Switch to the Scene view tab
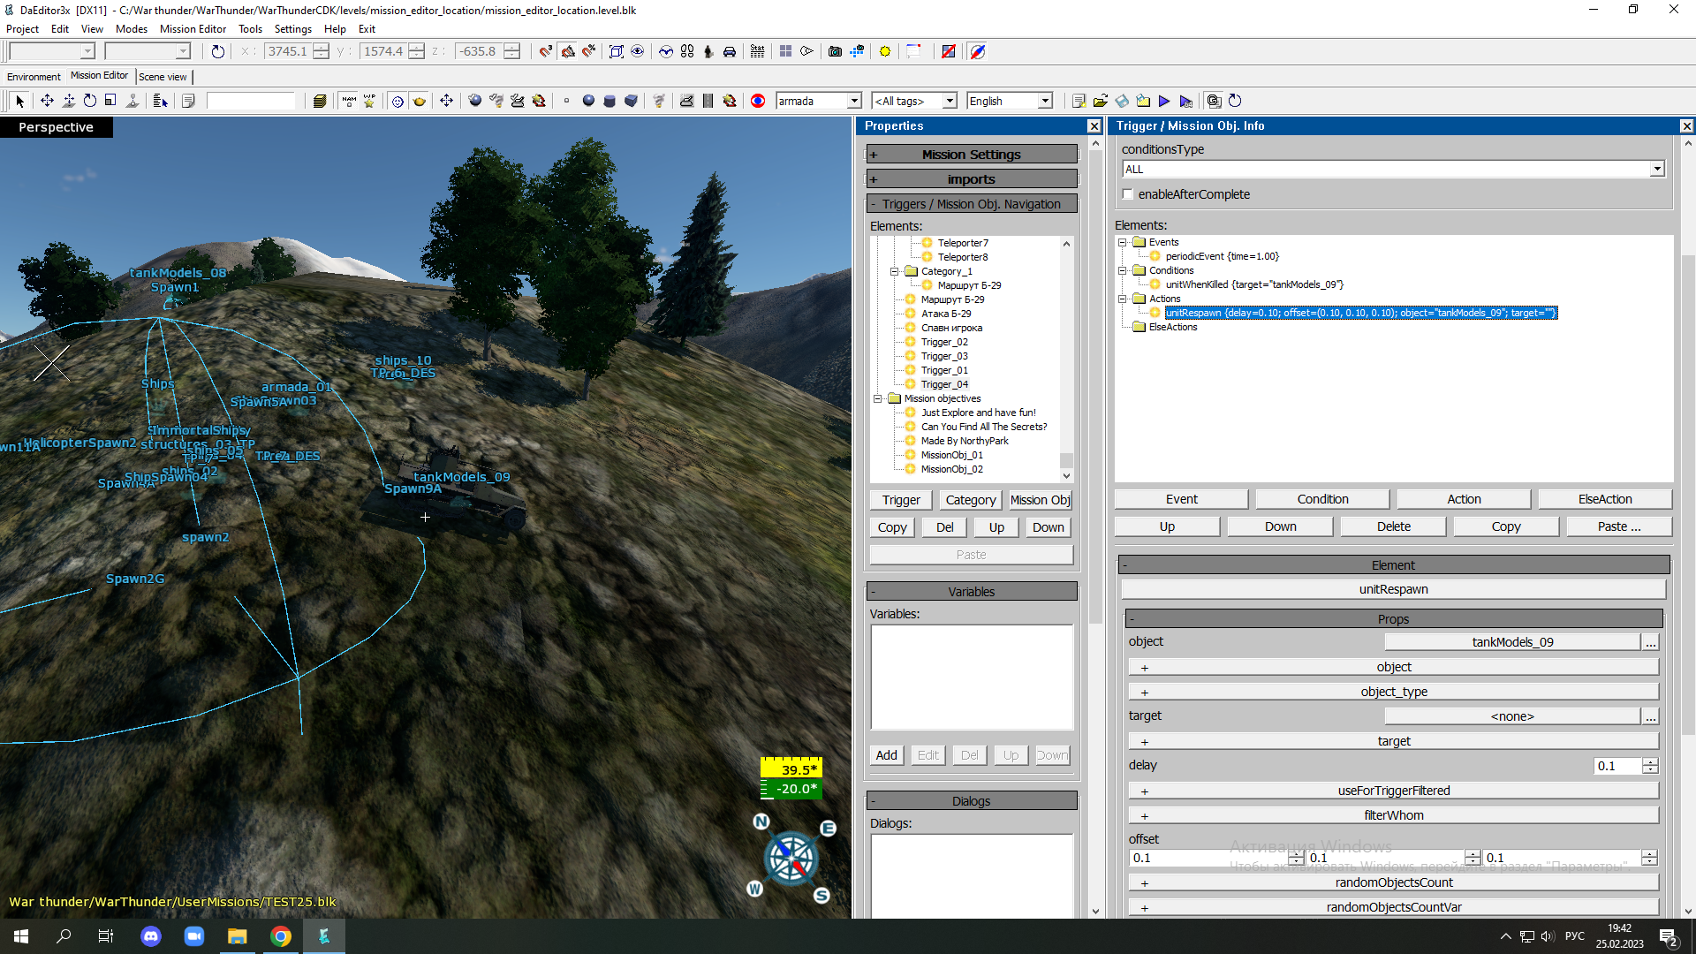This screenshot has height=954, width=1696. (163, 77)
